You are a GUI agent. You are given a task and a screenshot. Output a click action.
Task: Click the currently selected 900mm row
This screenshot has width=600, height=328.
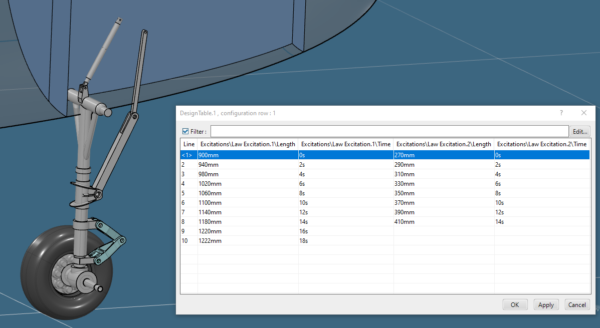click(209, 155)
